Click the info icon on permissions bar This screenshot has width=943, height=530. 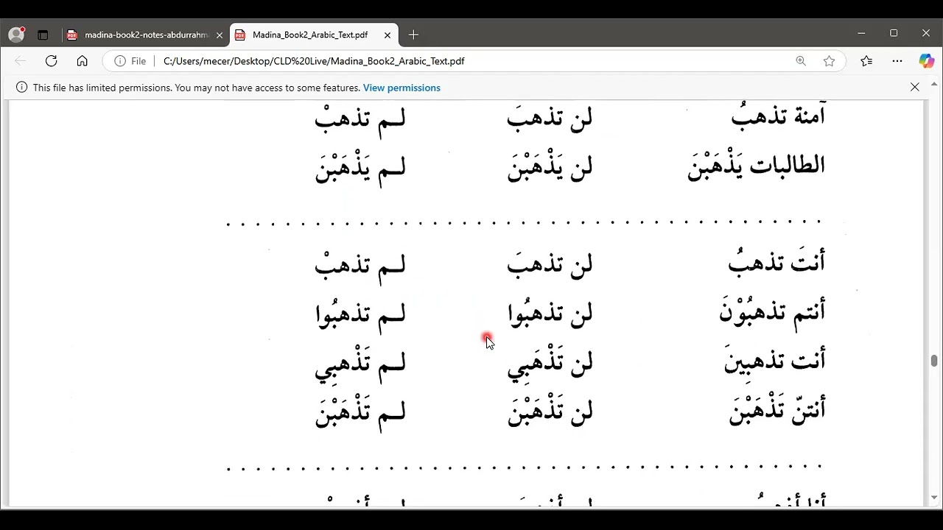21,88
